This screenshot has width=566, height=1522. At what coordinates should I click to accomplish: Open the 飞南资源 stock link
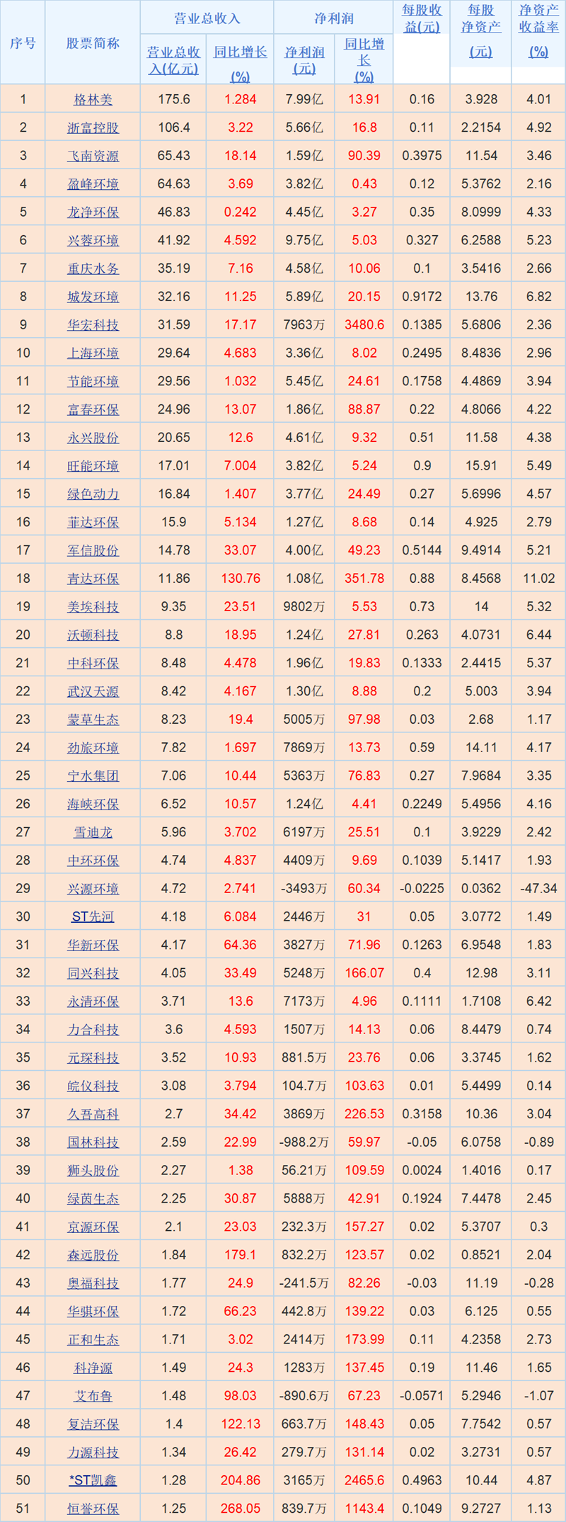[93, 156]
